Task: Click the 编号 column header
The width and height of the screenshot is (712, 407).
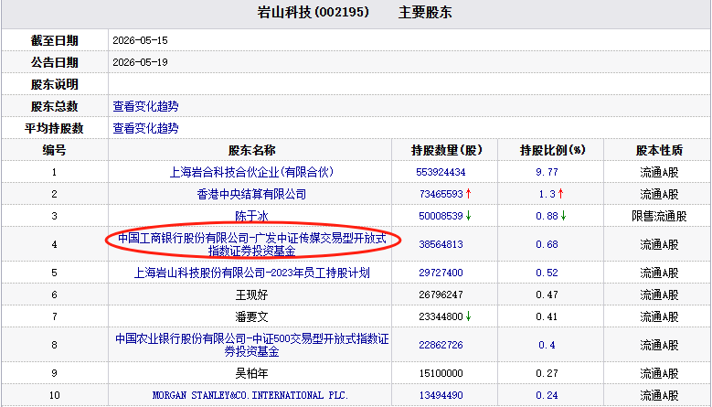Action: 55,150
